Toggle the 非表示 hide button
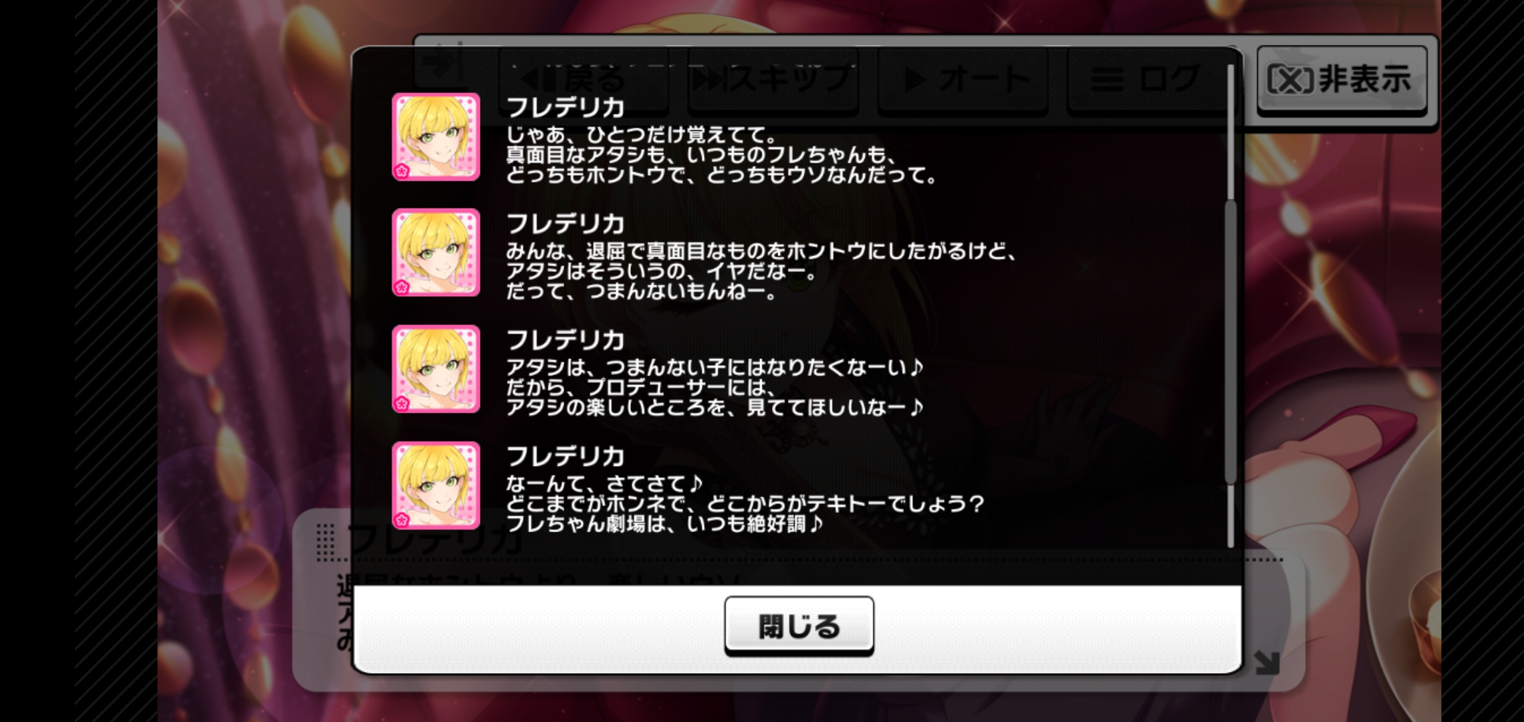1524x722 pixels. [x=1342, y=80]
